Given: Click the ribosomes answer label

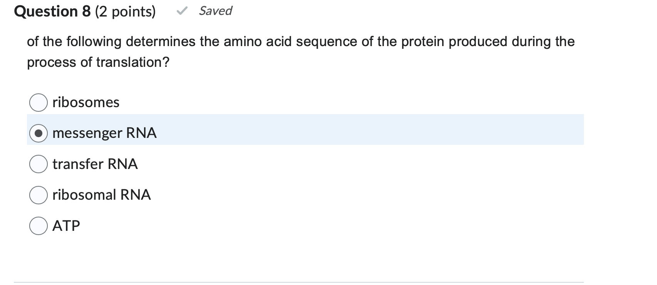Looking at the screenshot, I should click(x=85, y=102).
